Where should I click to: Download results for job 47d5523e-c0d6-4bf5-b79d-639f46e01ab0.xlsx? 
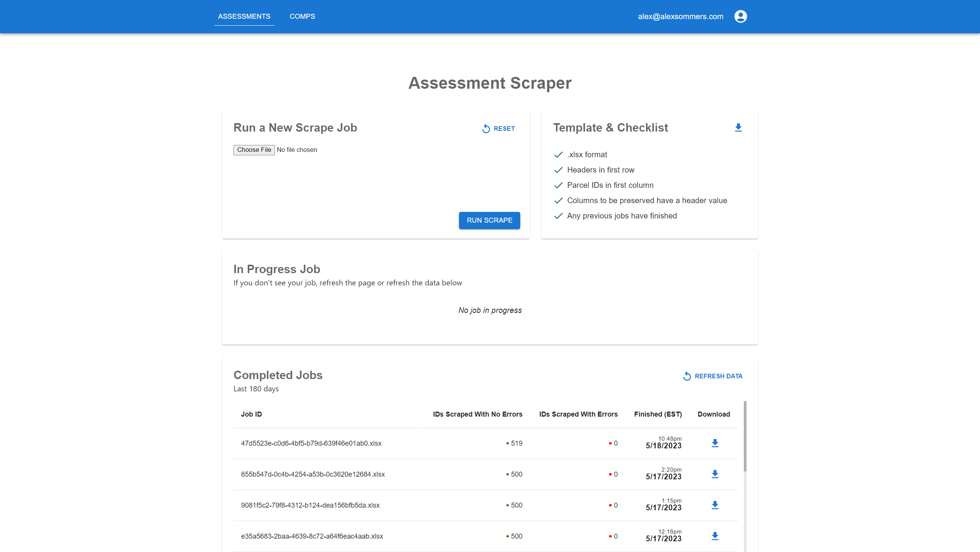coord(715,443)
